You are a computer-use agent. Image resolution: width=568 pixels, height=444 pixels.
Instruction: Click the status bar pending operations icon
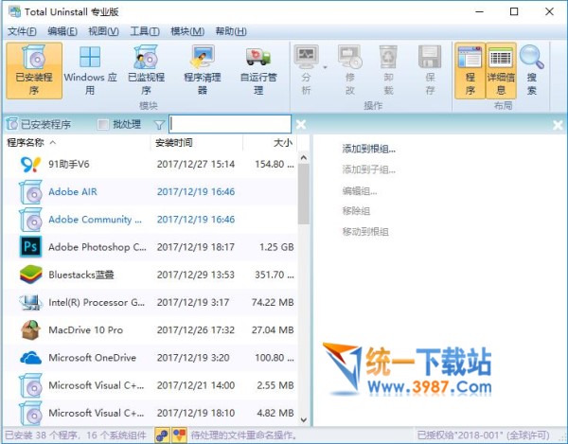179,435
